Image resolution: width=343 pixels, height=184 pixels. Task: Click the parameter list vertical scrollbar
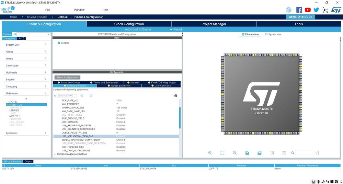pyautogui.click(x=180, y=118)
